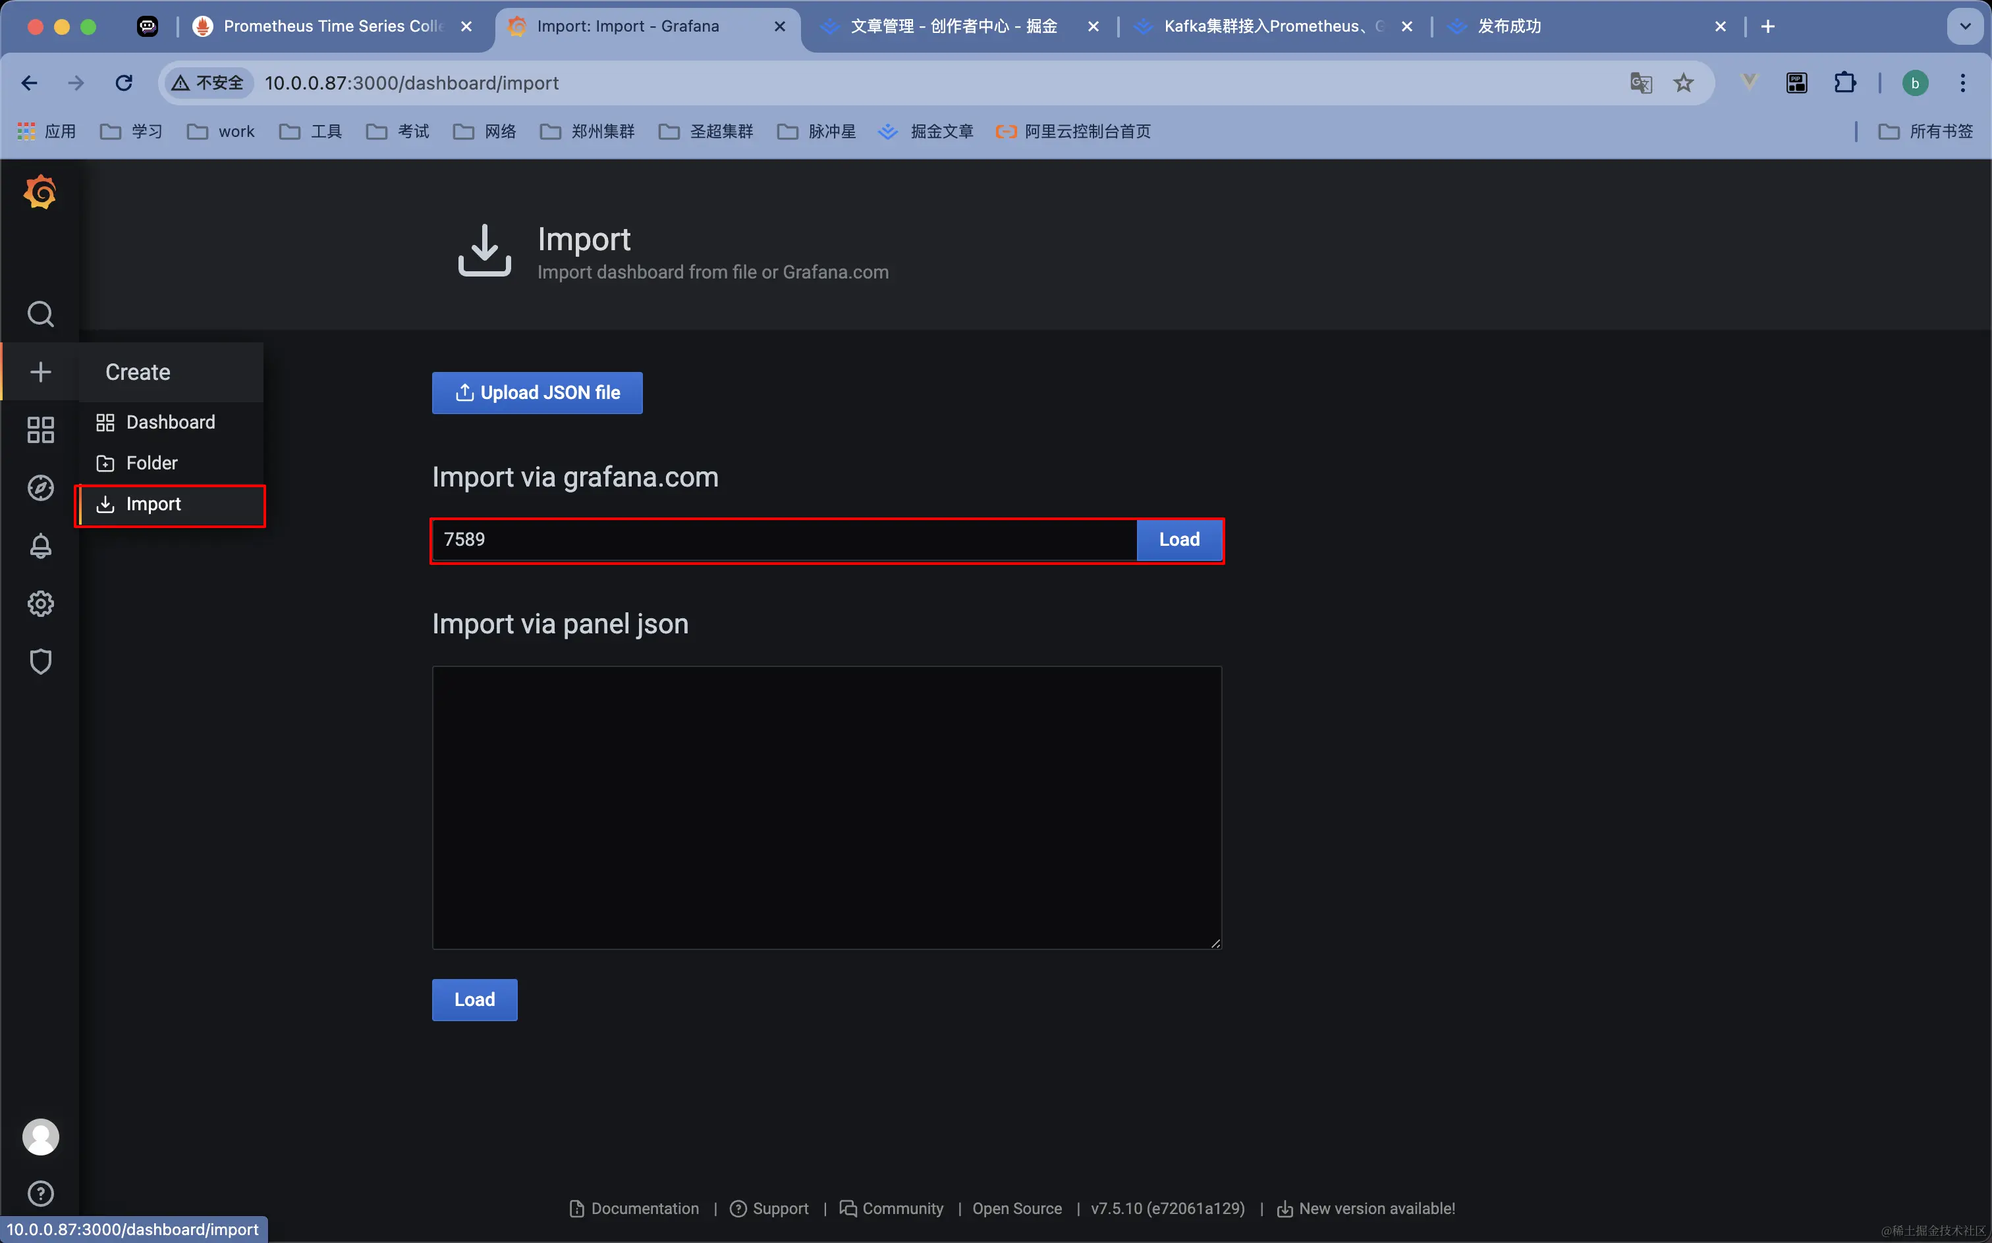The height and width of the screenshot is (1243, 1992).
Task: Click the translate page icon
Action: click(1640, 82)
